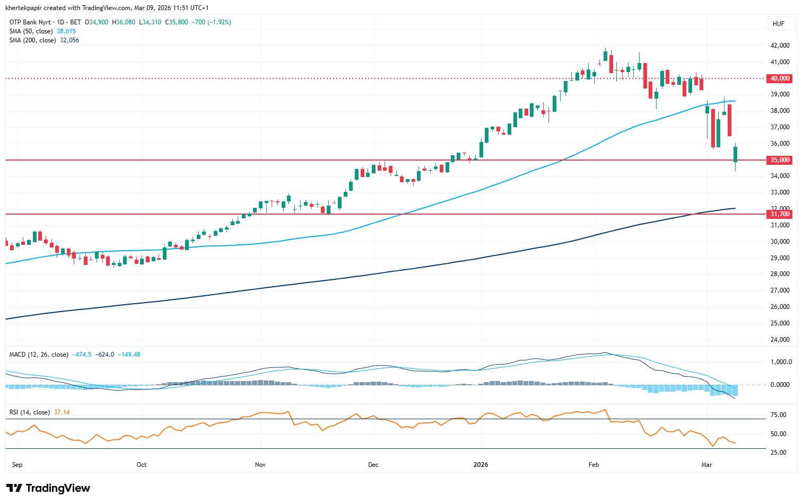Click the SMA 50 value 38,615
Screen dimensions: 803x504
pos(66,31)
